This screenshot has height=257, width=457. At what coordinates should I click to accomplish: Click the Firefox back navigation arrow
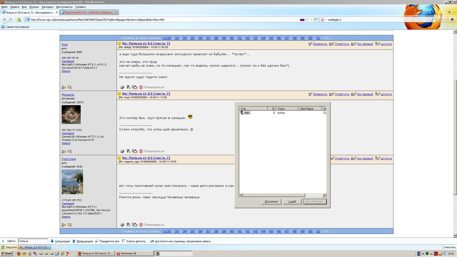click(5, 19)
